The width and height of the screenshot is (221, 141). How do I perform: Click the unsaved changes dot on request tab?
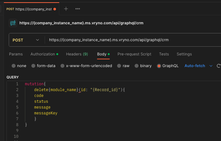click(x=55, y=9)
